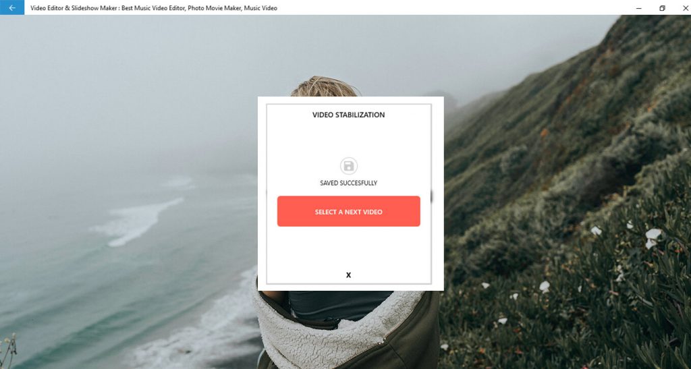The width and height of the screenshot is (691, 369).
Task: Close the dialog with the X
Action: tap(349, 275)
